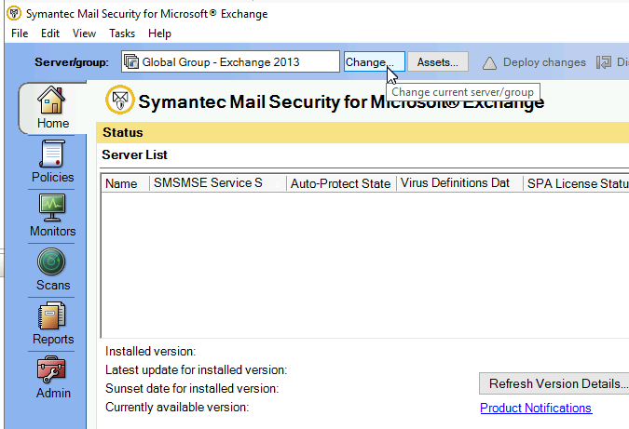This screenshot has width=629, height=429.
Task: Open the View menu
Action: coord(84,34)
